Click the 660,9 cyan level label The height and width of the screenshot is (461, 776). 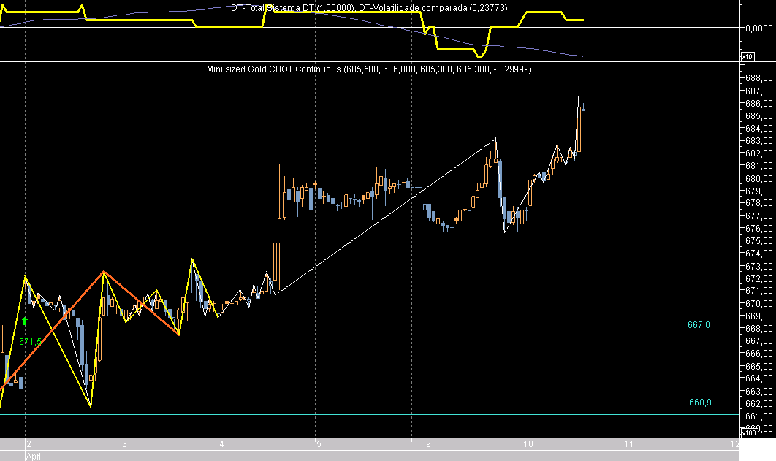point(700,403)
